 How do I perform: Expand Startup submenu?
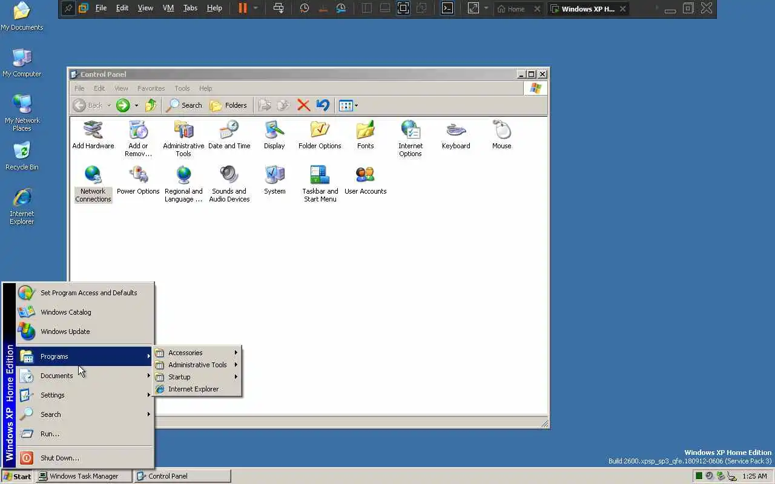coord(197,377)
